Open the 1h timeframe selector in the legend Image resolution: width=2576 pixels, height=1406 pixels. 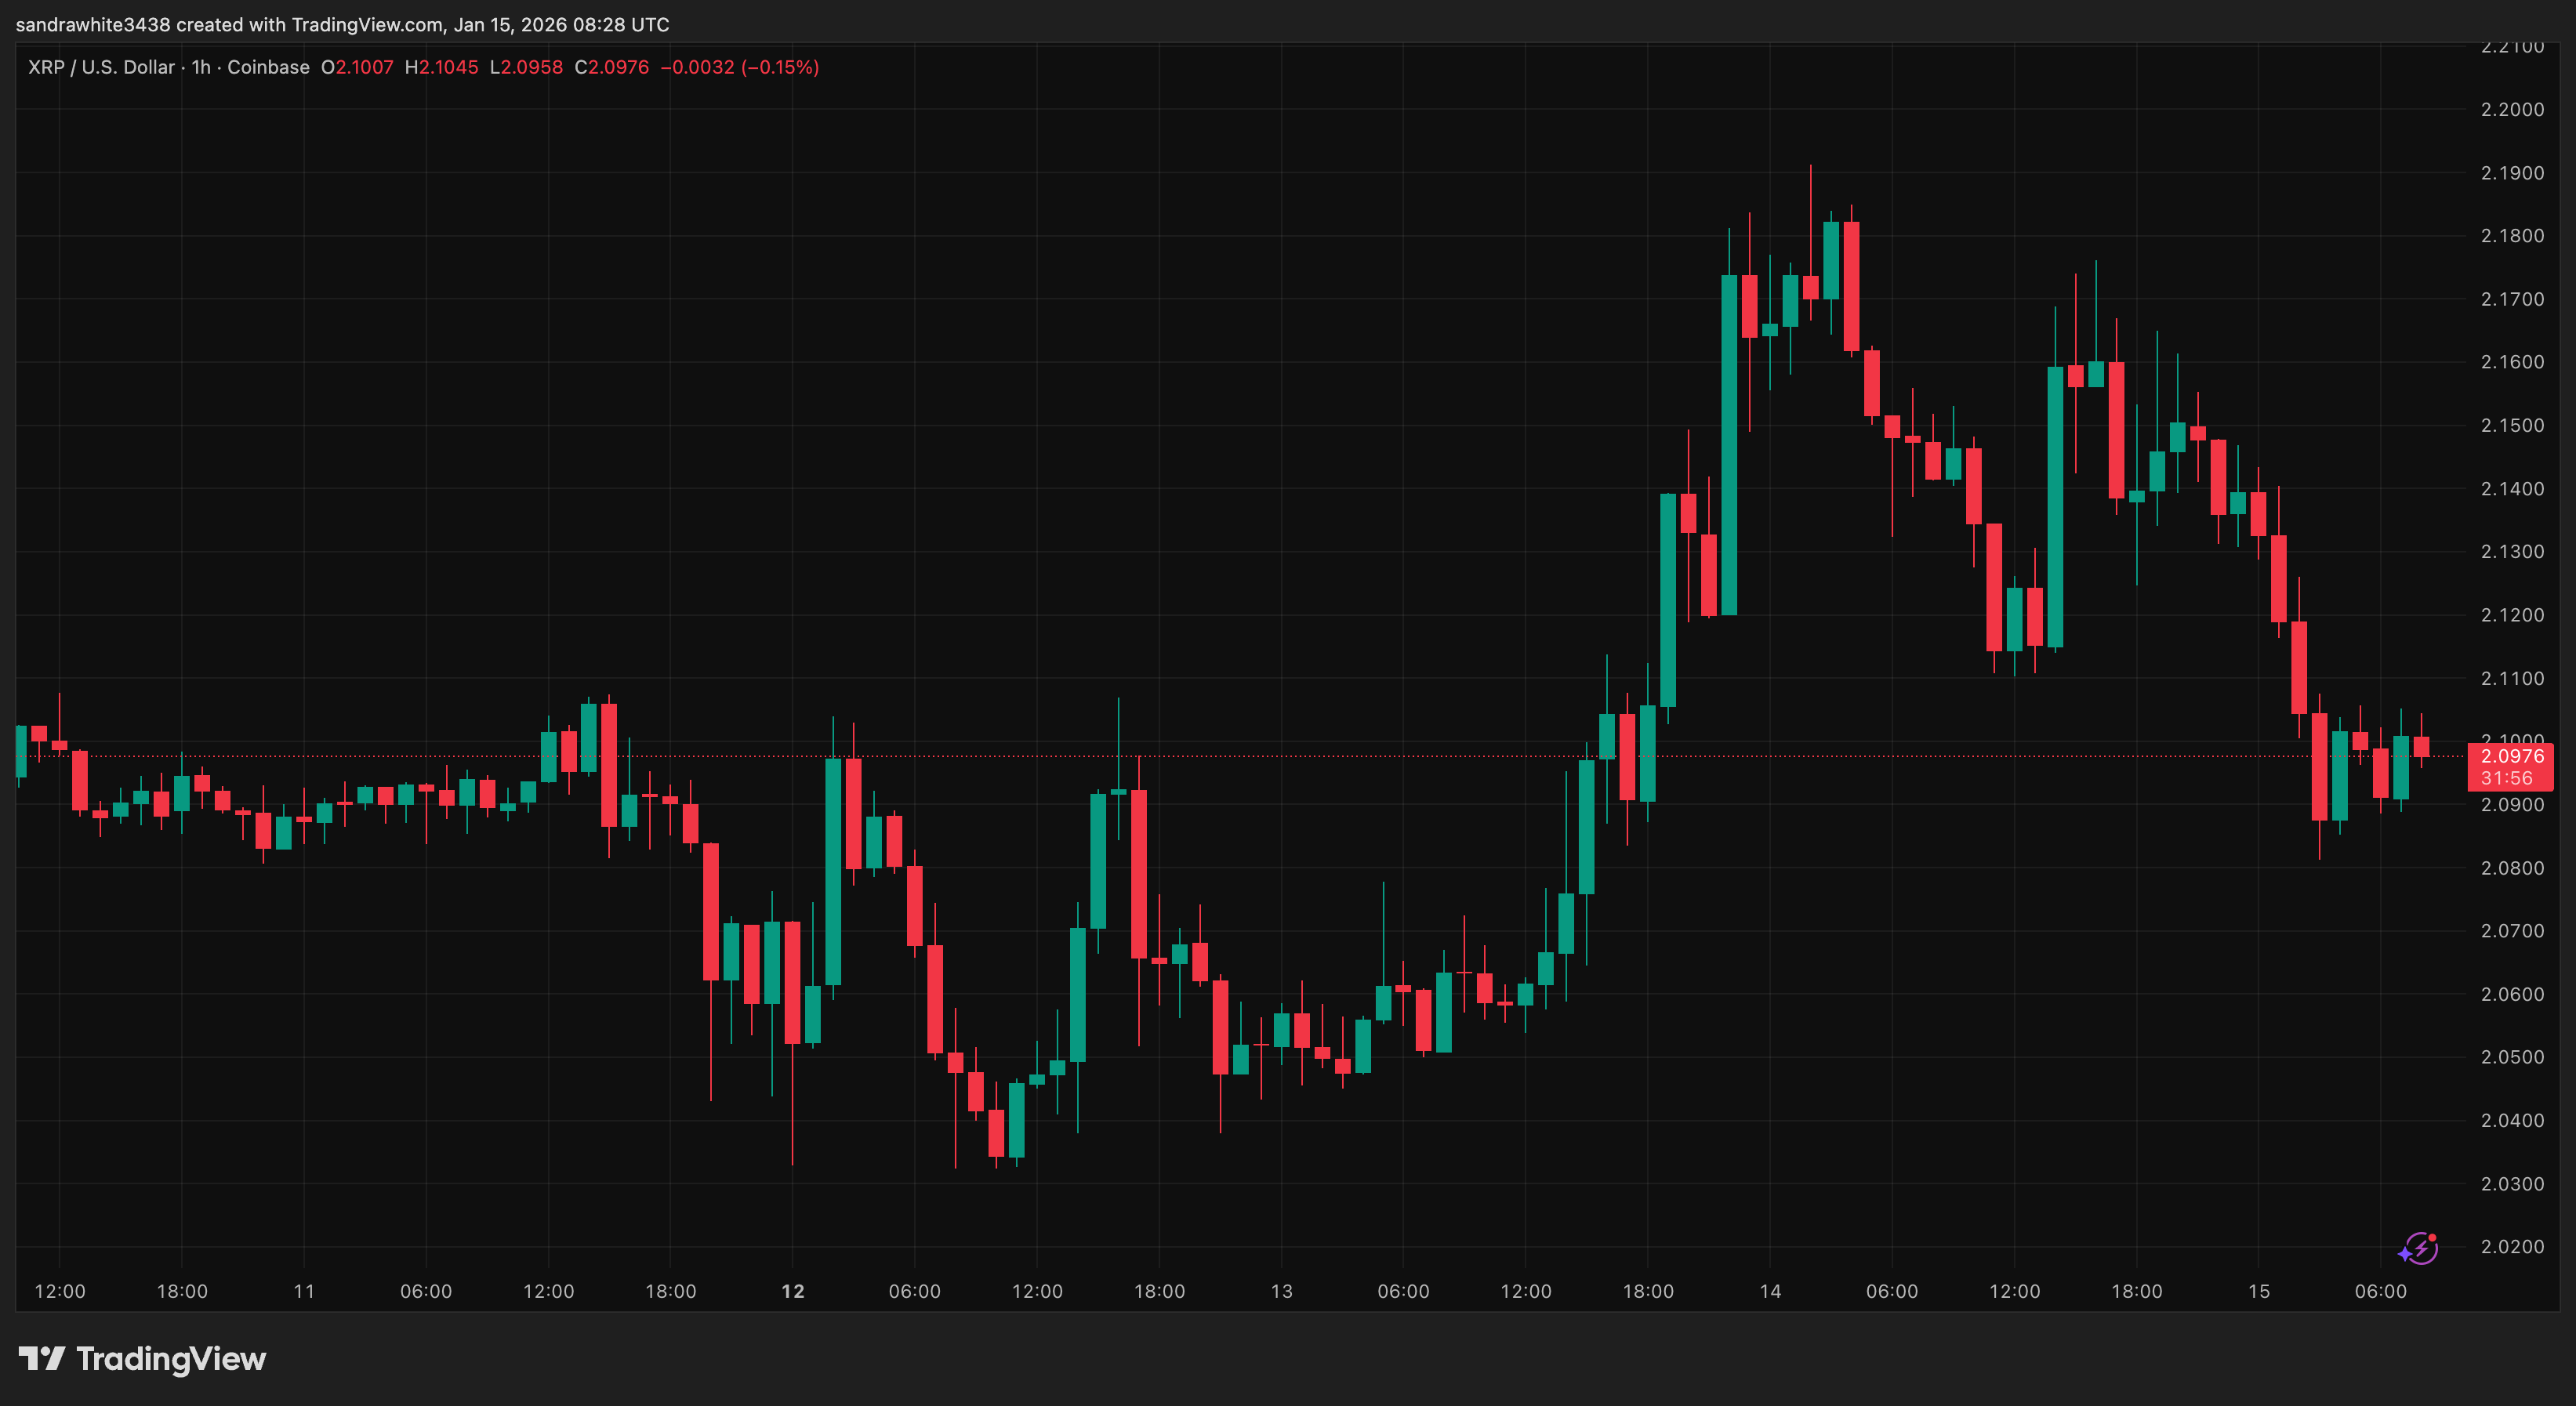point(198,67)
